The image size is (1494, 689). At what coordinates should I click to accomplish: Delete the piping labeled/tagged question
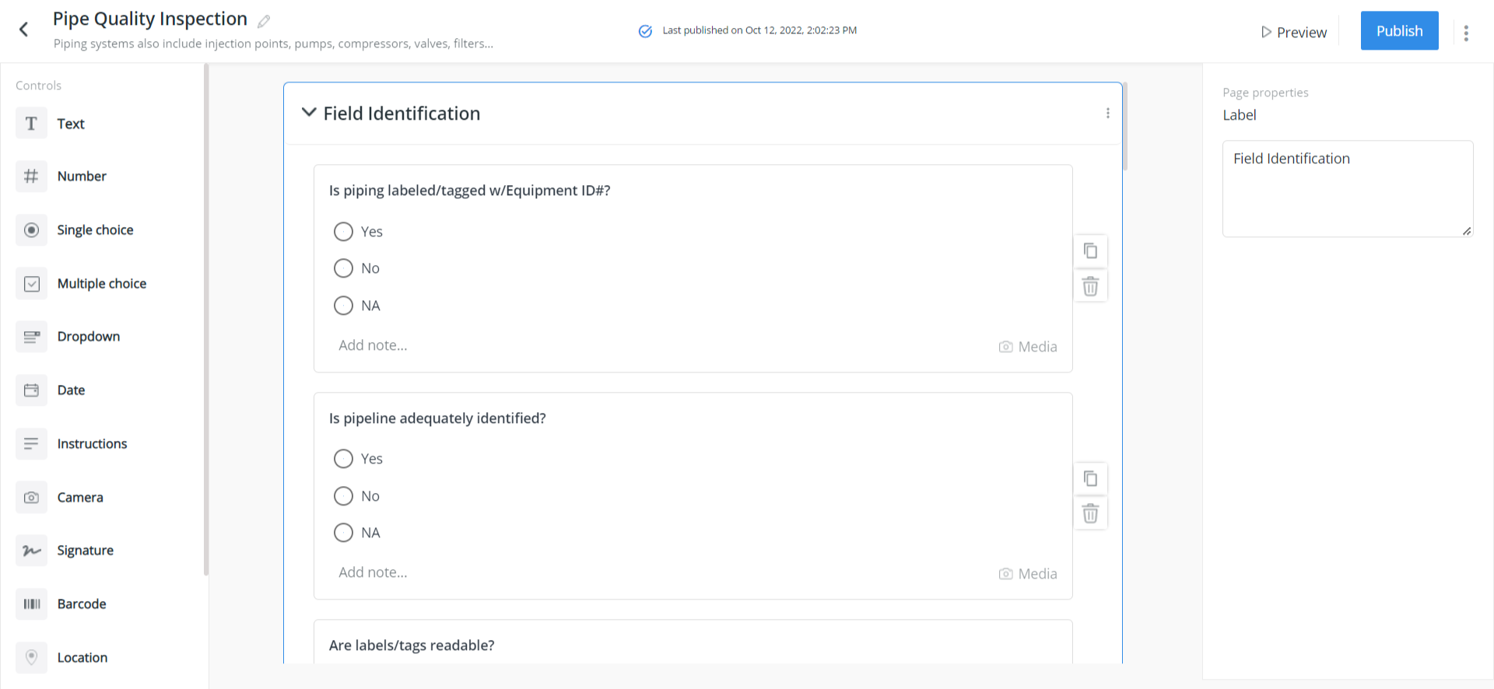pyautogui.click(x=1090, y=287)
